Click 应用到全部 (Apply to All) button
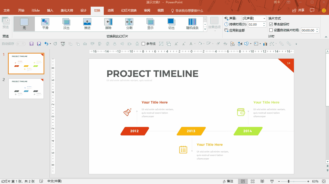The image size is (329, 184). pyautogui.click(x=235, y=30)
